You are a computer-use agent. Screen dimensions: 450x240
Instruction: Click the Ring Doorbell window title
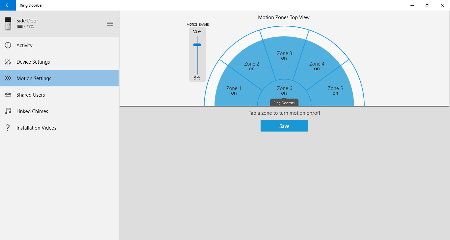32,5
